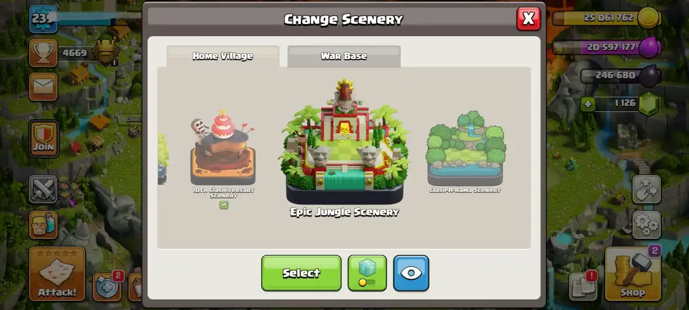Switch to the Home Village tab
Image resolution: width=689 pixels, height=310 pixels.
point(223,56)
